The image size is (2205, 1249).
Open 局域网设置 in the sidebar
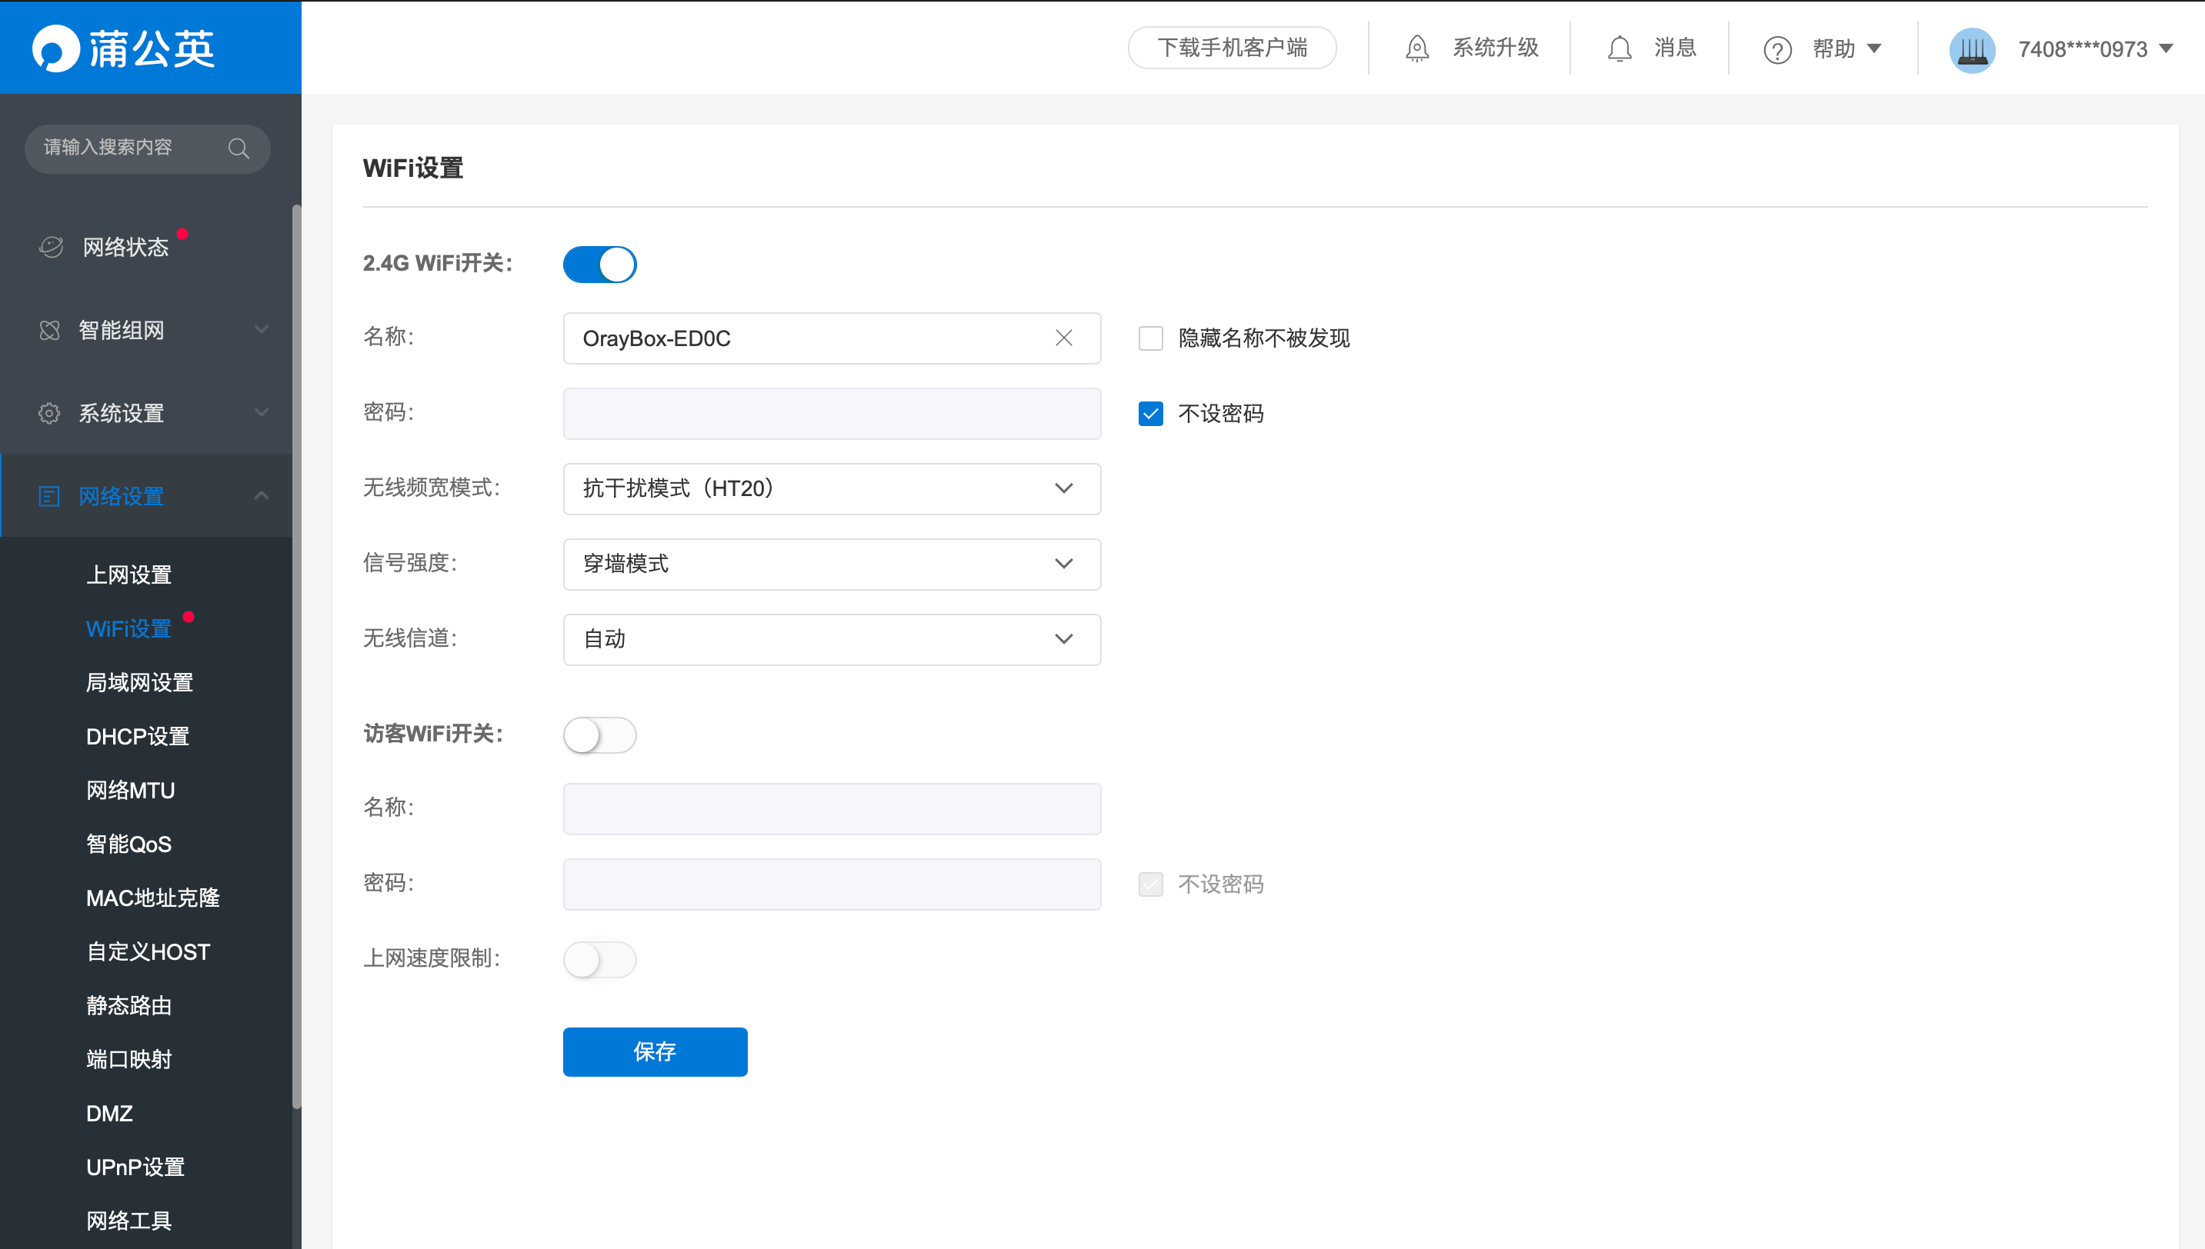140,683
